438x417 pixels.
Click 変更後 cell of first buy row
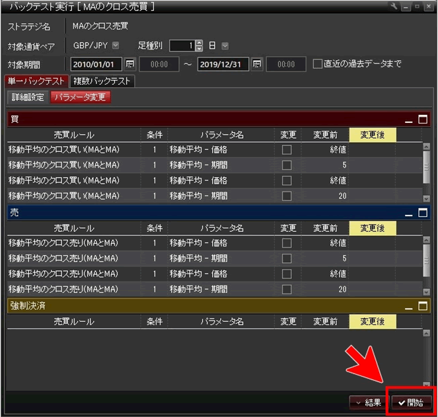373,150
